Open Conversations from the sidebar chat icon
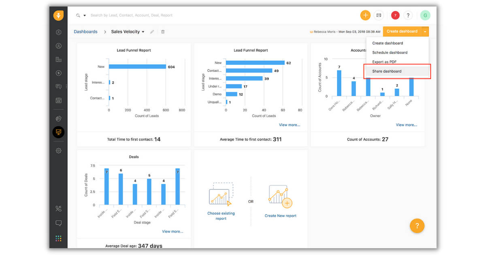The width and height of the screenshot is (486, 255). click(x=58, y=86)
